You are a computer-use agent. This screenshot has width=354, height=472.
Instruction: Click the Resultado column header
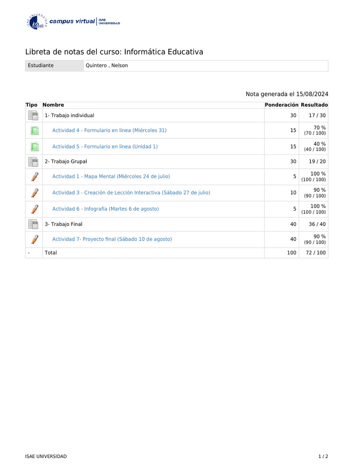click(x=314, y=105)
